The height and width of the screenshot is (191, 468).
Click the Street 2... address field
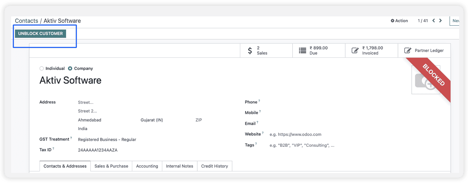coord(87,111)
